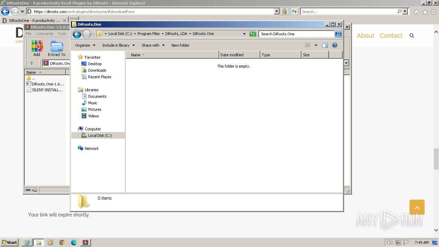Viewport: 439px width, 247px height.
Task: Click WinRAR Extract To icon
Action: tap(57, 48)
